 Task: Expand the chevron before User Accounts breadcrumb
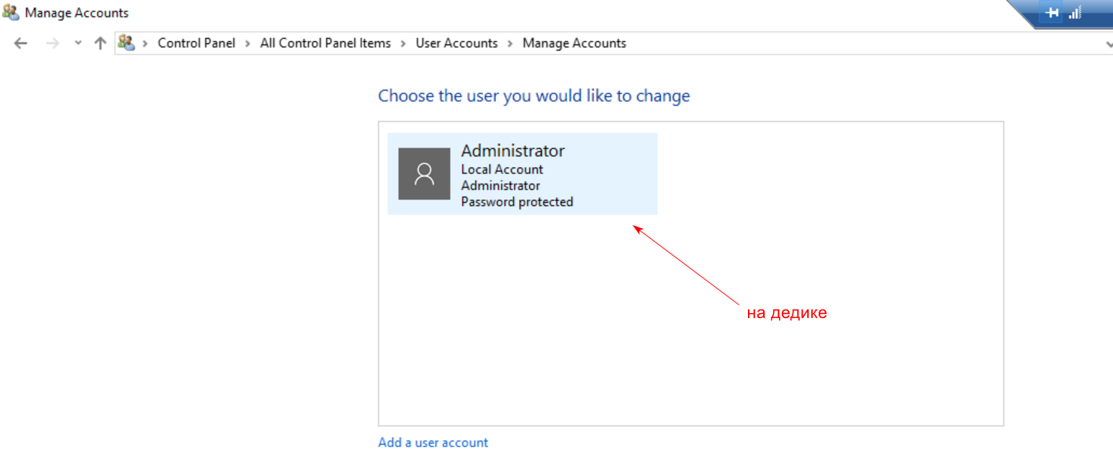(x=403, y=43)
